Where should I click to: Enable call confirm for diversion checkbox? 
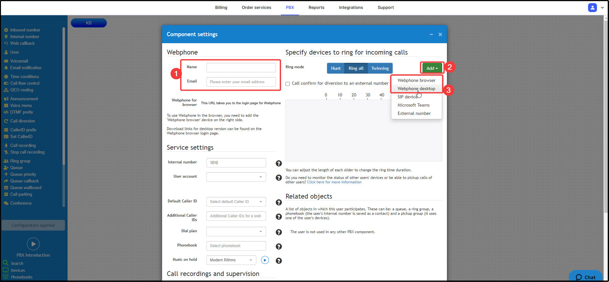click(x=288, y=84)
